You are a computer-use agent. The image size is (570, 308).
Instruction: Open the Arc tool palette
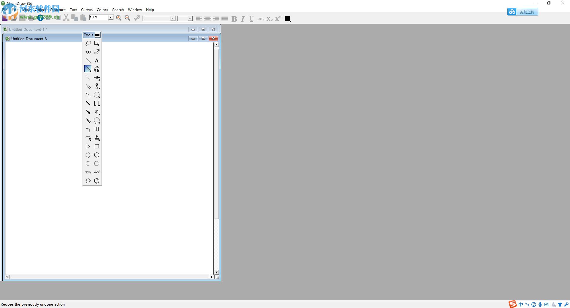[x=97, y=121]
